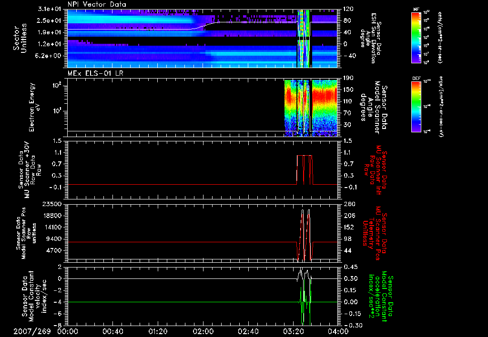This screenshot has width=488, height=337.
Task: Select the red 'MU Scanner Pos Telemetry' title
Action: 374,233
